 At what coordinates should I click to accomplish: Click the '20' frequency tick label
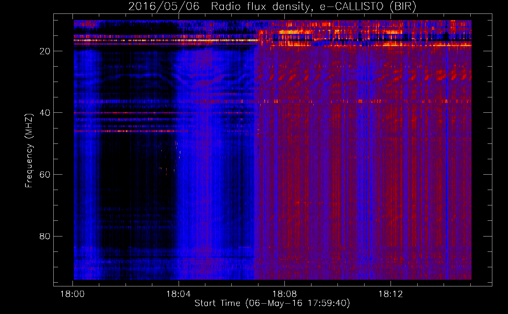point(45,51)
